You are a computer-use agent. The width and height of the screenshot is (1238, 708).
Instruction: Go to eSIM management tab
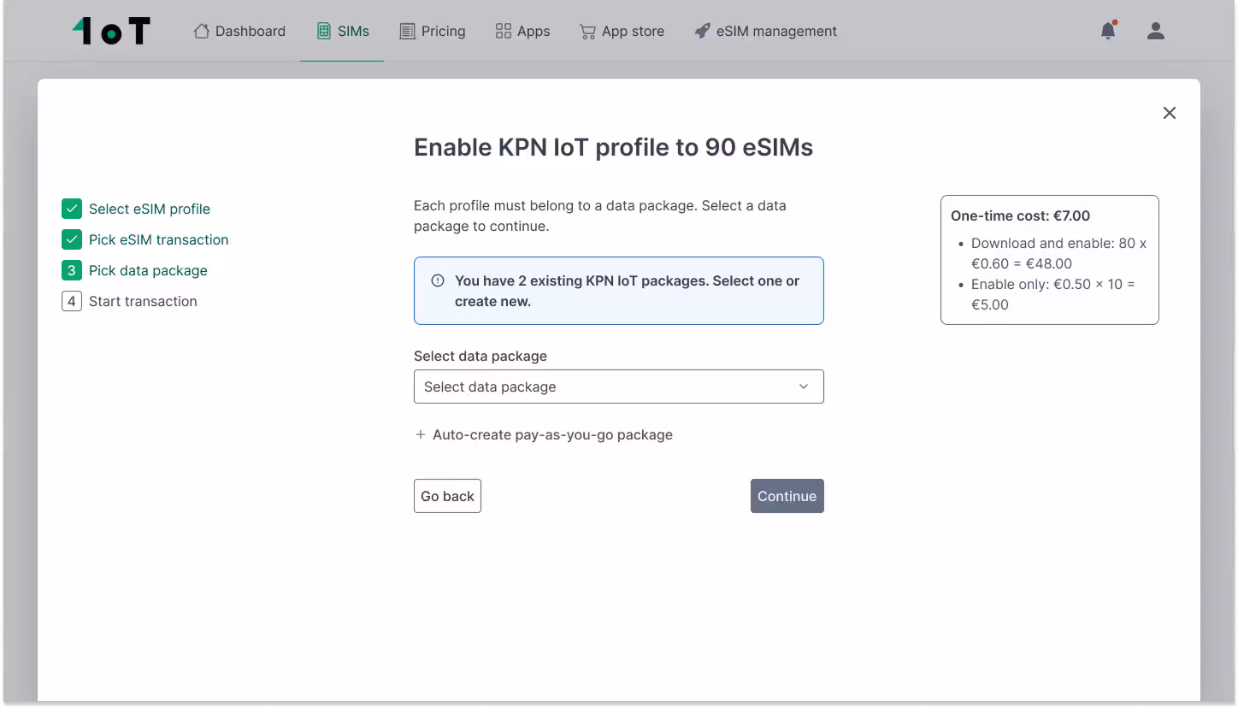coord(765,31)
